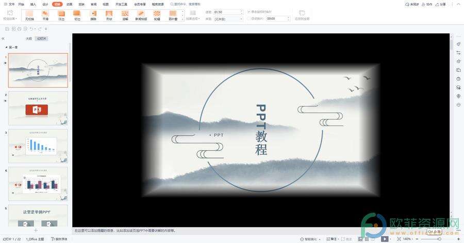Viewport: 464px width, 243px height.
Task: Switch to the 开发工具 developer tools tab
Action: click(121, 5)
